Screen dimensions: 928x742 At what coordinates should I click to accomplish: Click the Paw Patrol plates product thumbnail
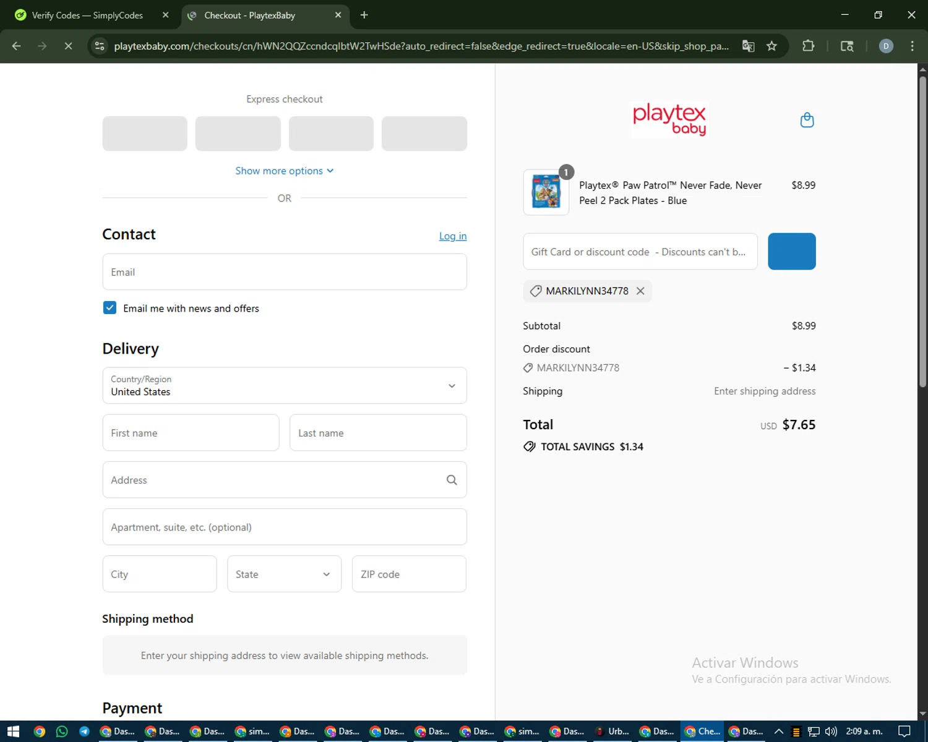click(x=546, y=192)
